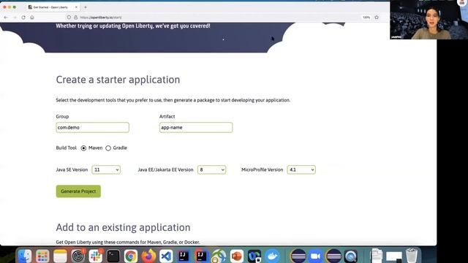Go forward in browser history
Screen dimensions: 468x263
15,18
